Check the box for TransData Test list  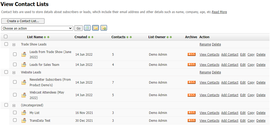coord(15,120)
